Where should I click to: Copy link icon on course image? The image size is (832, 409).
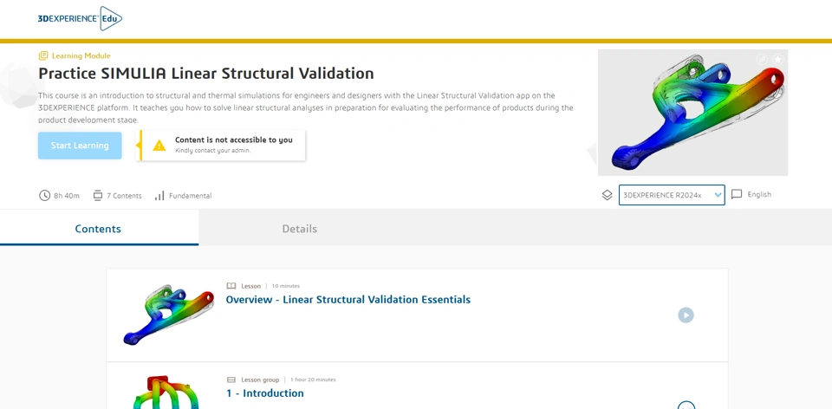[762, 60]
